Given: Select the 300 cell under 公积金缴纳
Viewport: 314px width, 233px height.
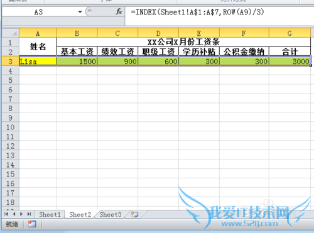Looking at the screenshot, I should pyautogui.click(x=244, y=61).
